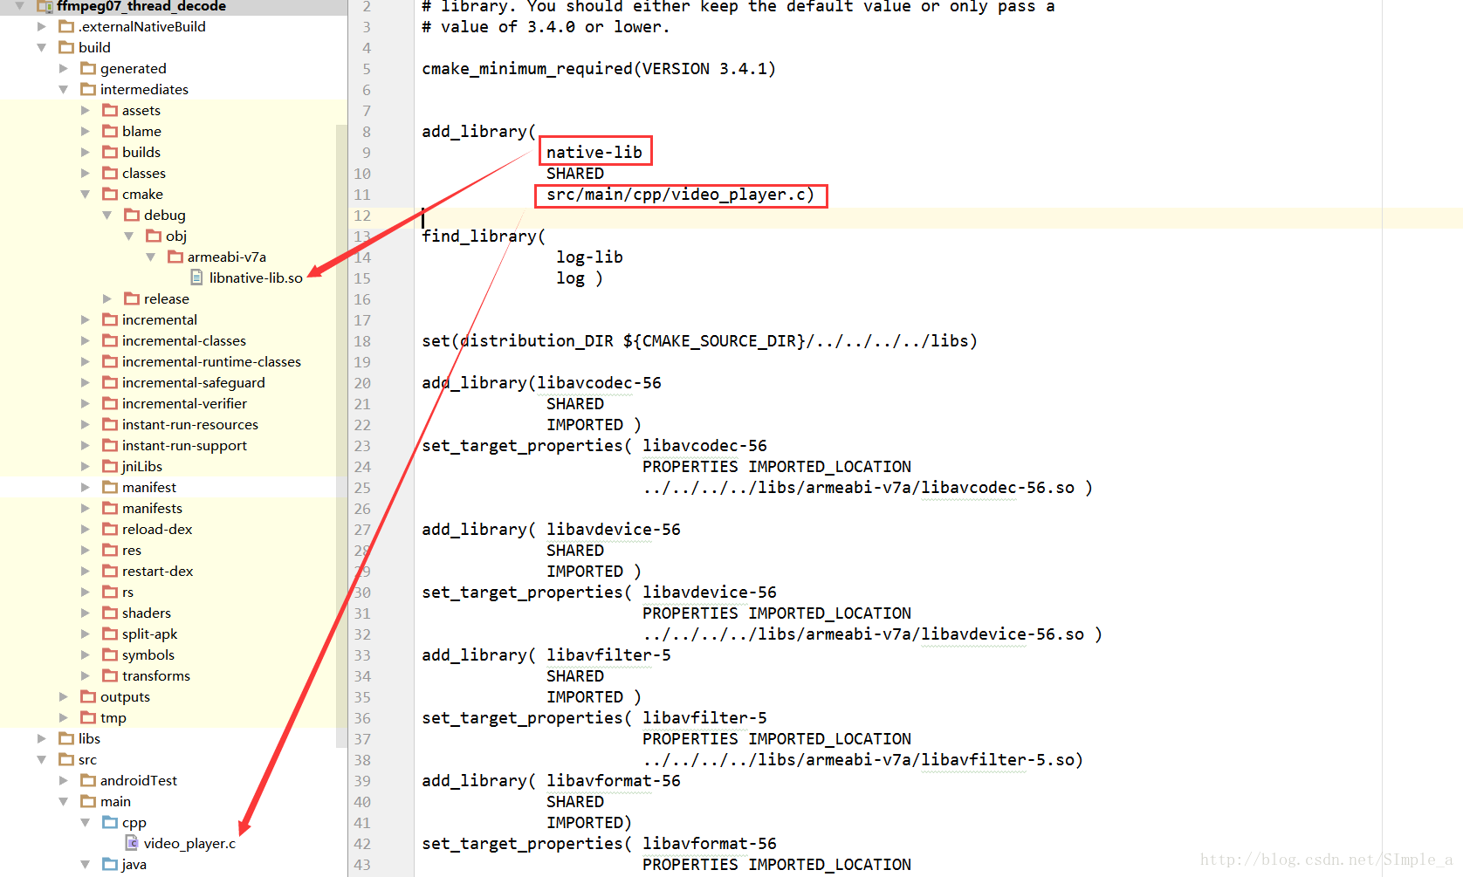The width and height of the screenshot is (1463, 877).
Task: Click the libs folder icon
Action: [66, 738]
